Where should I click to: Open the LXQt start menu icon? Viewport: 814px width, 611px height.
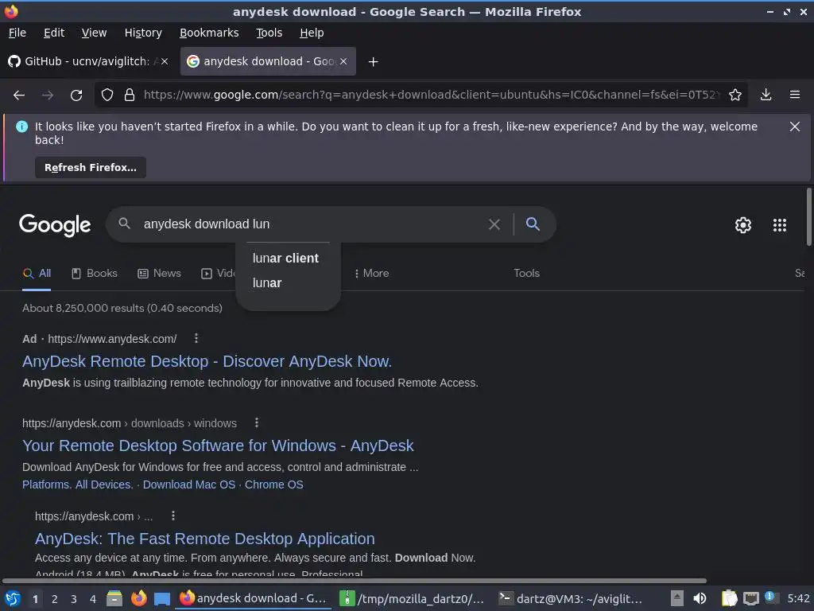[13, 598]
